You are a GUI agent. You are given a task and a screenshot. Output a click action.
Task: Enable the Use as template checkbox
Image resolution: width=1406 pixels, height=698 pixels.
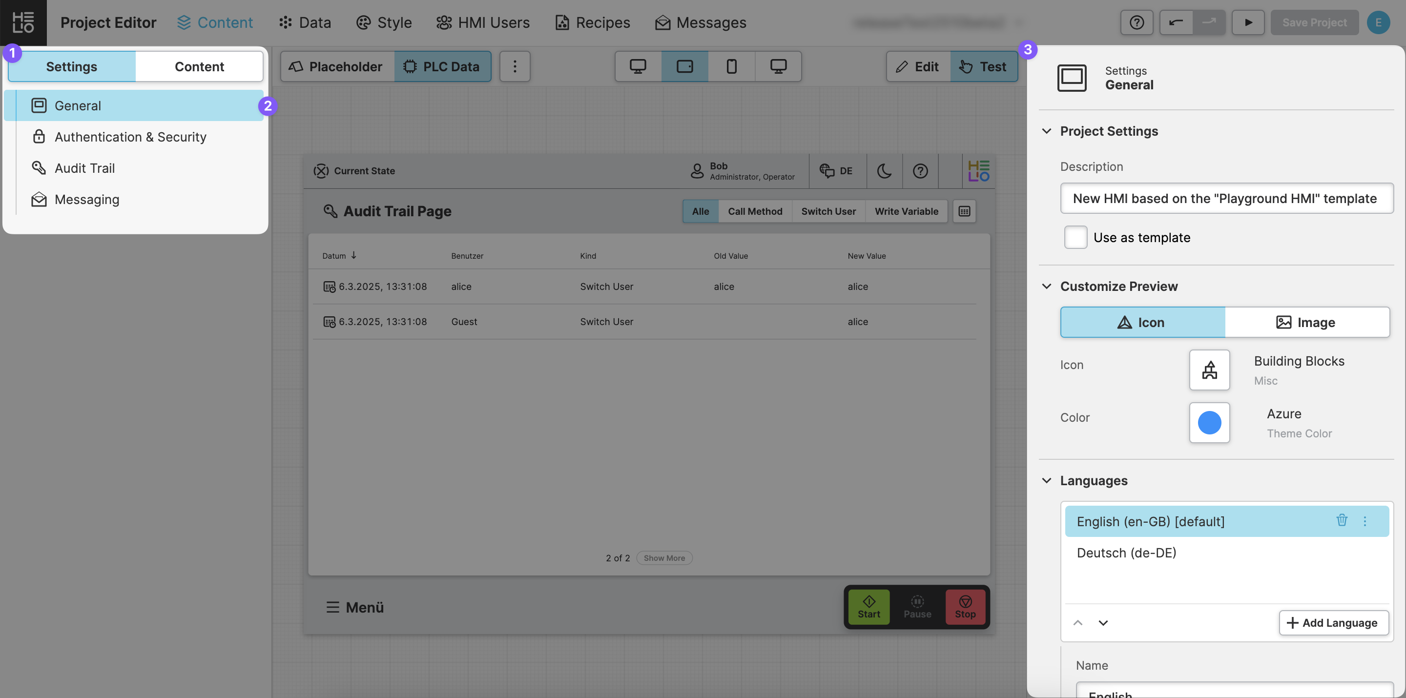(x=1075, y=237)
